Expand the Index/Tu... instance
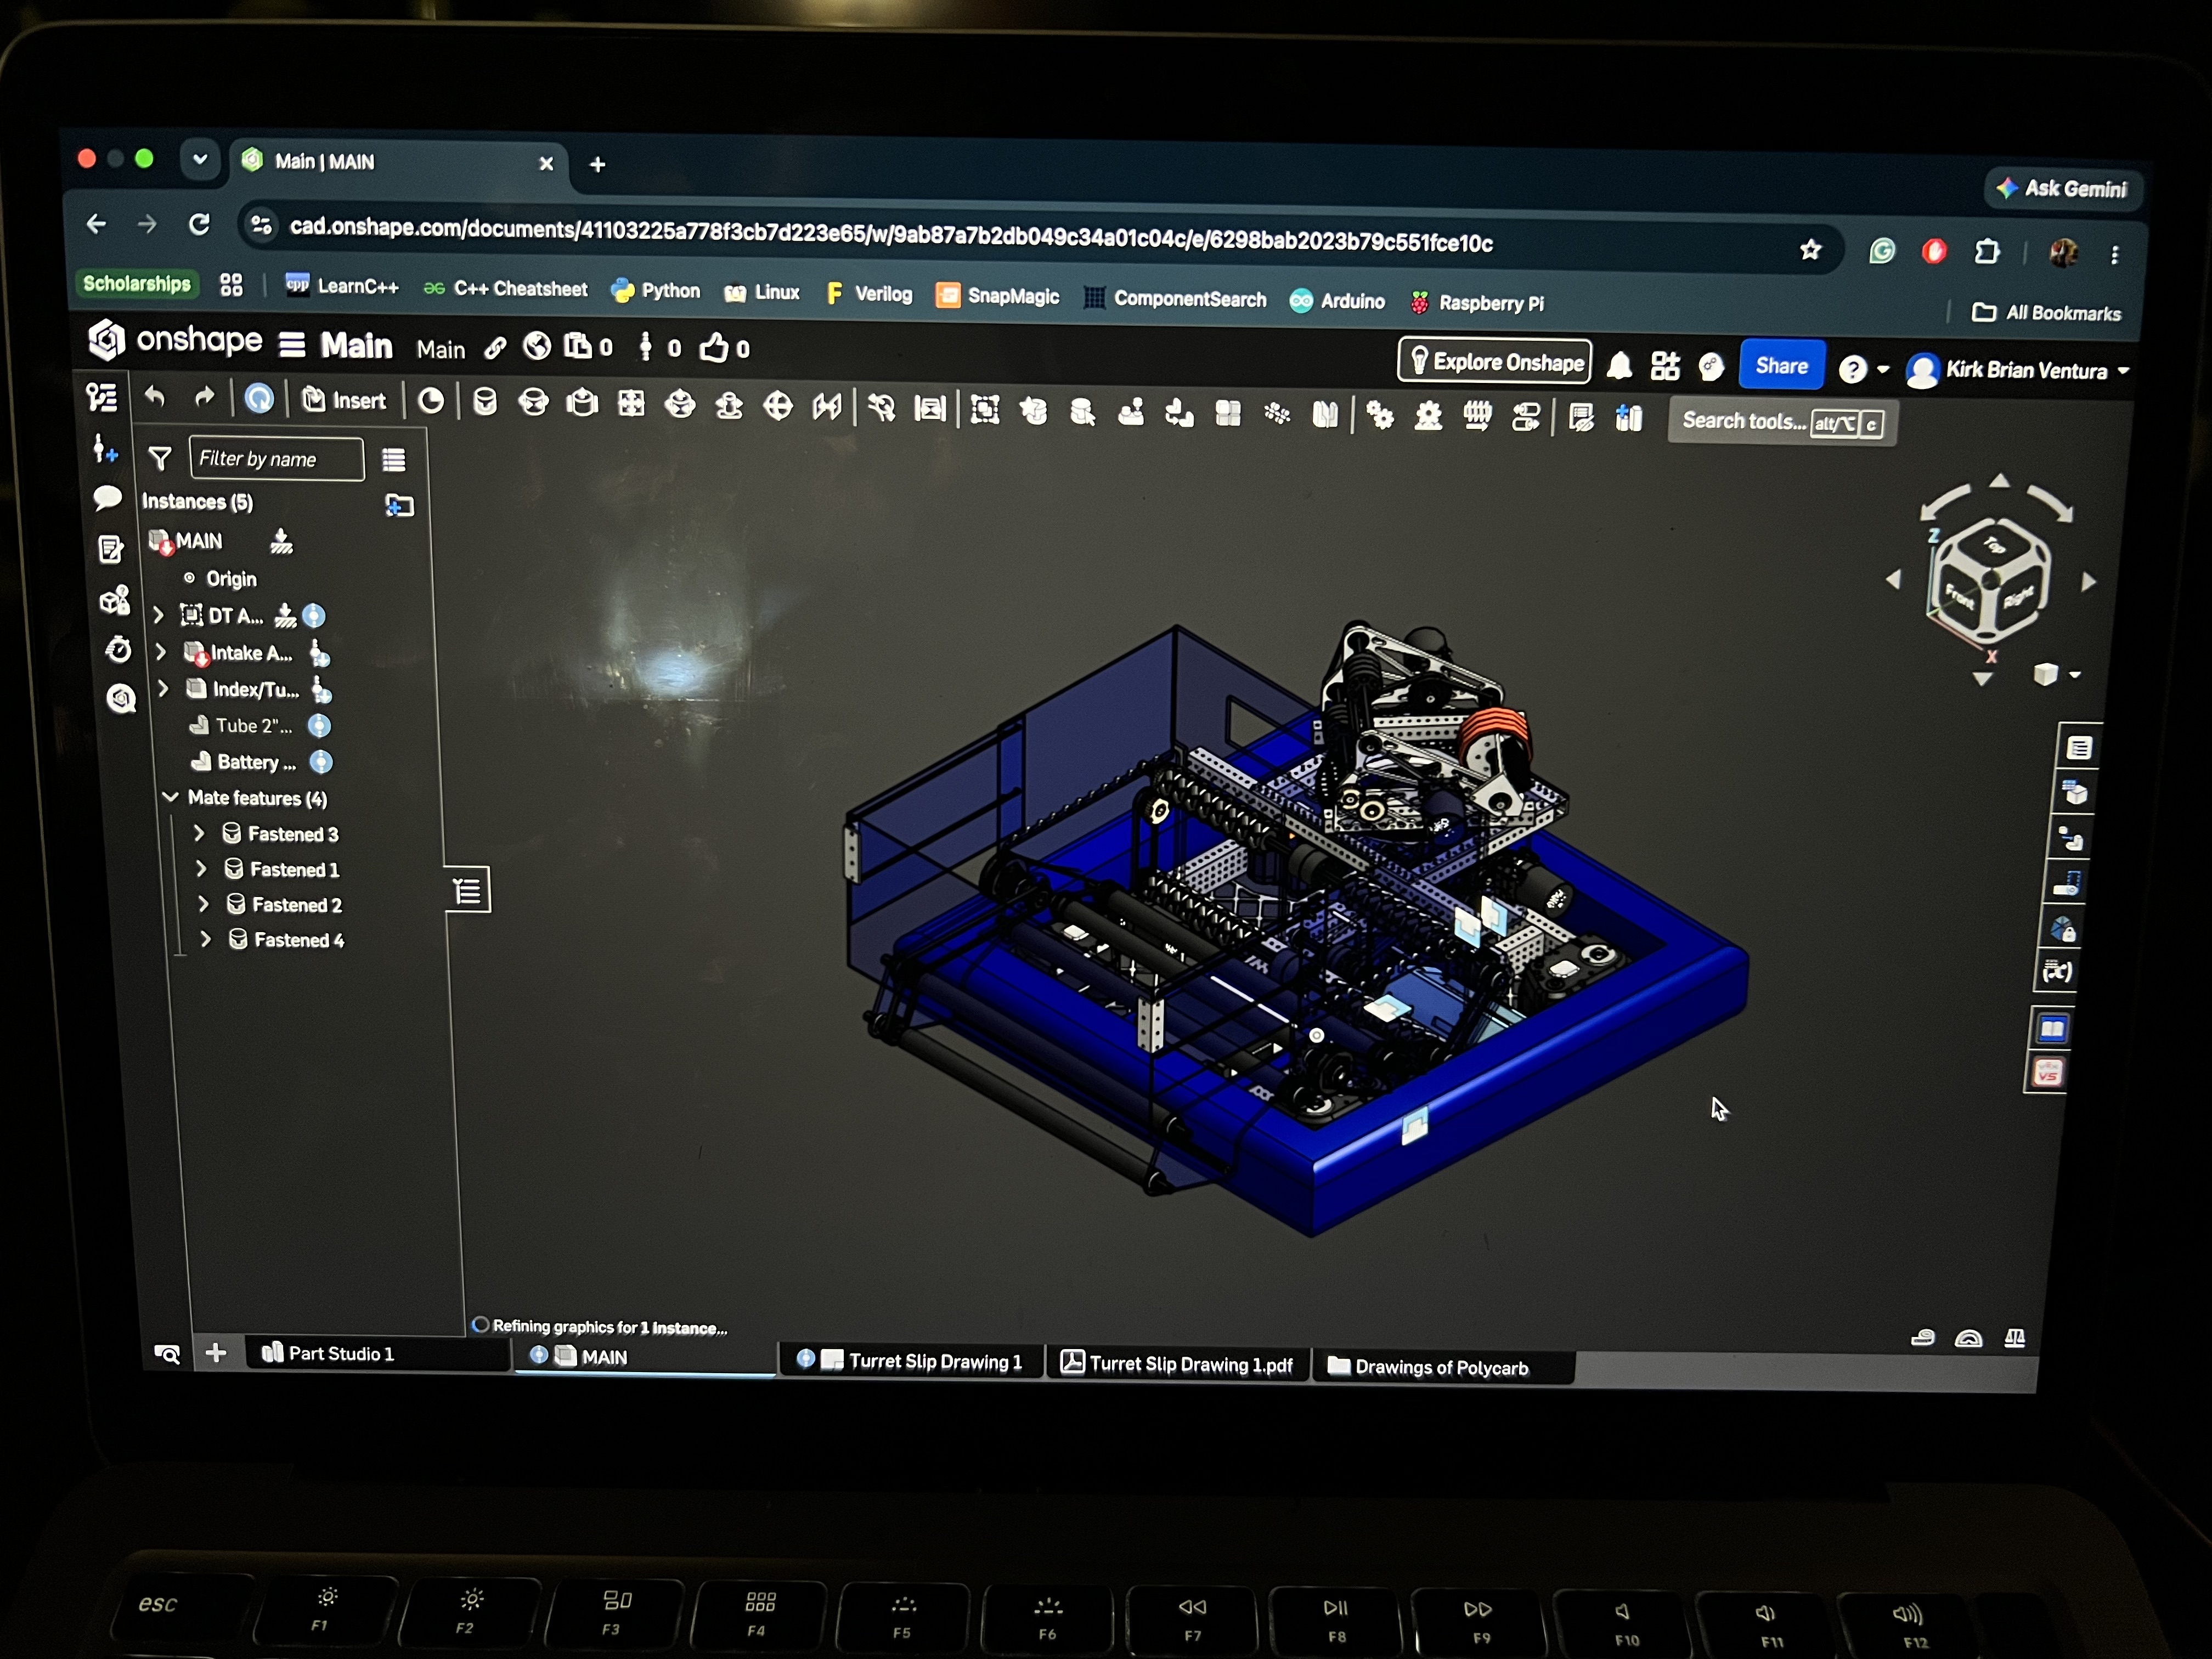The width and height of the screenshot is (2212, 1659). coord(163,689)
